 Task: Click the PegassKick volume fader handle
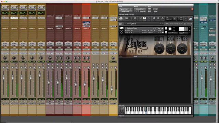click(3, 78)
